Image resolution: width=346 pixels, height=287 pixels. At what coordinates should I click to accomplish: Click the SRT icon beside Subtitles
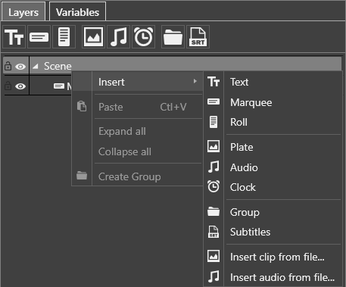coord(214,232)
